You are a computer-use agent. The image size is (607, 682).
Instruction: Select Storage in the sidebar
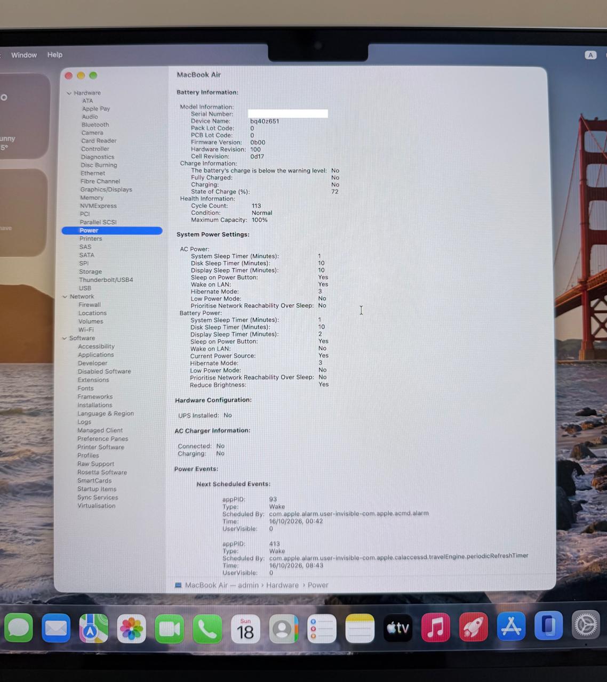coord(90,272)
